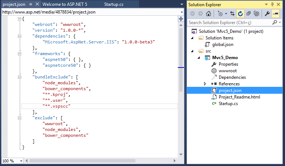
Task: Click Collapse All icon in Solution Explorer
Action: point(248,13)
